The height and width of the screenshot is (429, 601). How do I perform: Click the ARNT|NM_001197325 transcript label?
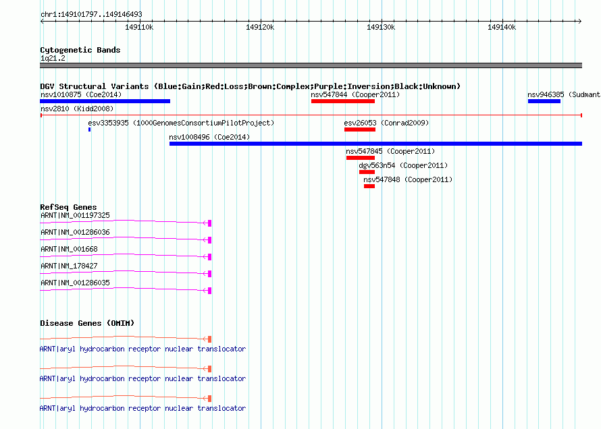[75, 215]
